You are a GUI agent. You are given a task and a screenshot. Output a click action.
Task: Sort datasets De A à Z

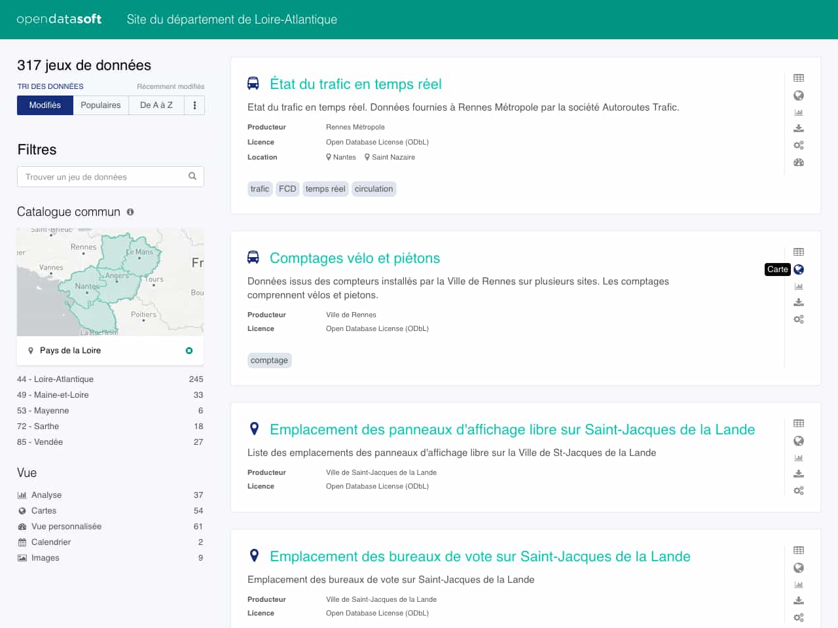pos(156,105)
